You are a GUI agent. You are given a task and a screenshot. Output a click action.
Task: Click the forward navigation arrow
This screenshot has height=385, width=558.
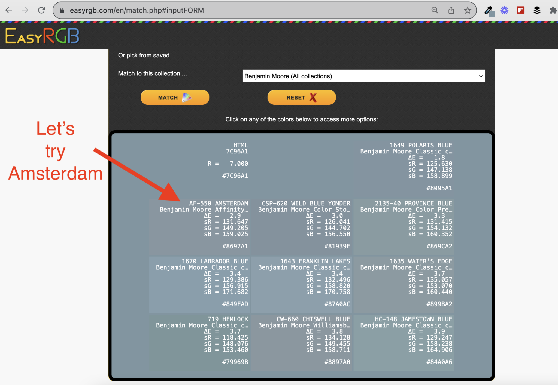pyautogui.click(x=25, y=10)
